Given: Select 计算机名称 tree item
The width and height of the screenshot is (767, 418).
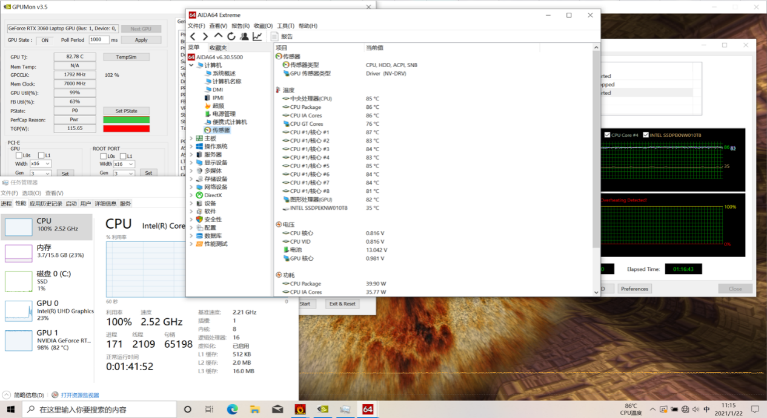Looking at the screenshot, I should tap(223, 81).
